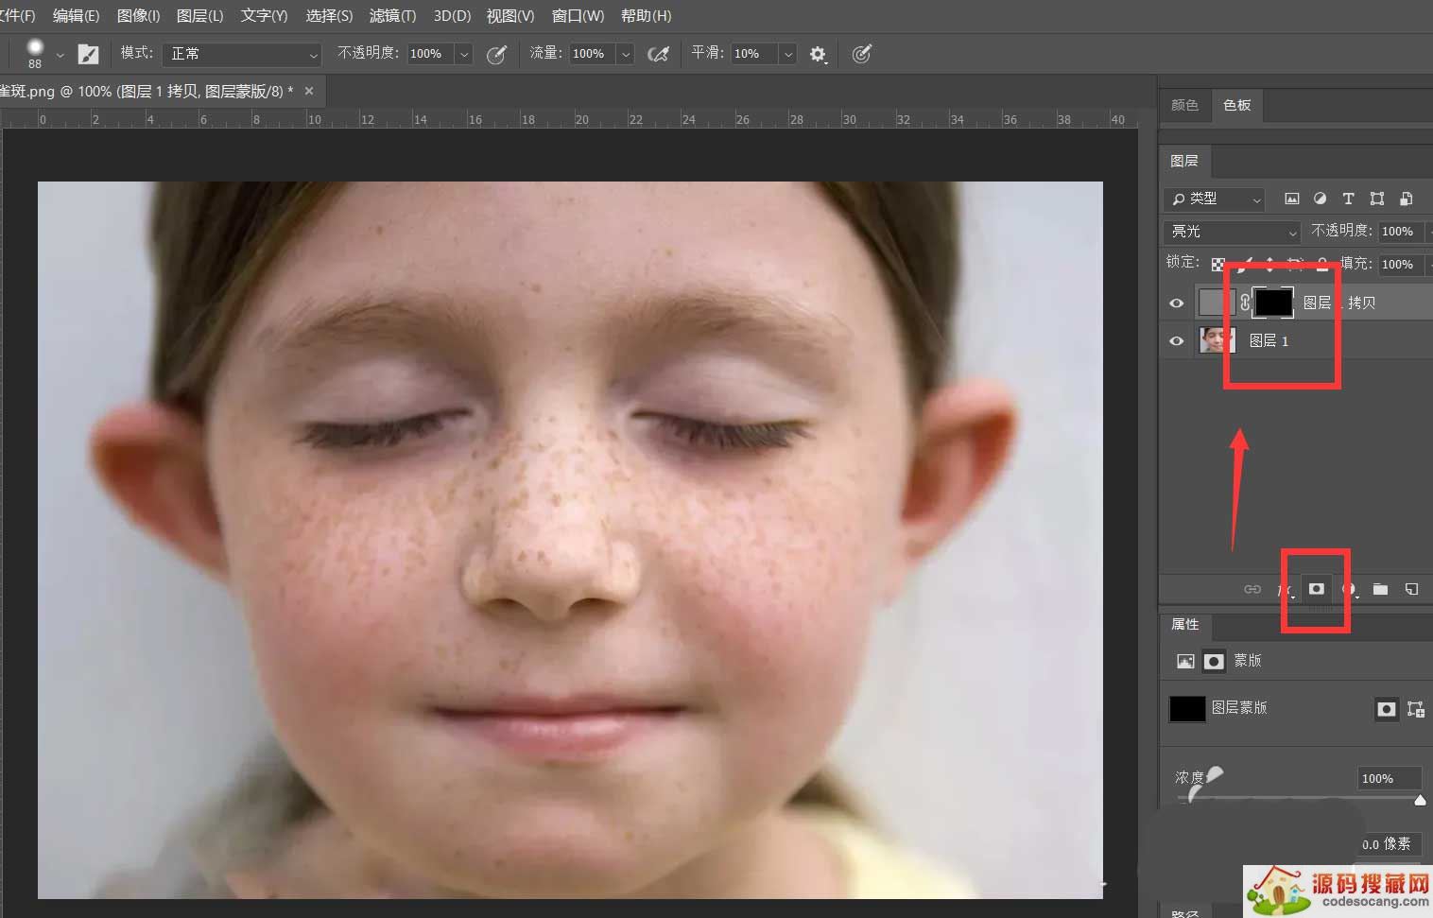Open the 帮助(H) menu

[x=647, y=16]
